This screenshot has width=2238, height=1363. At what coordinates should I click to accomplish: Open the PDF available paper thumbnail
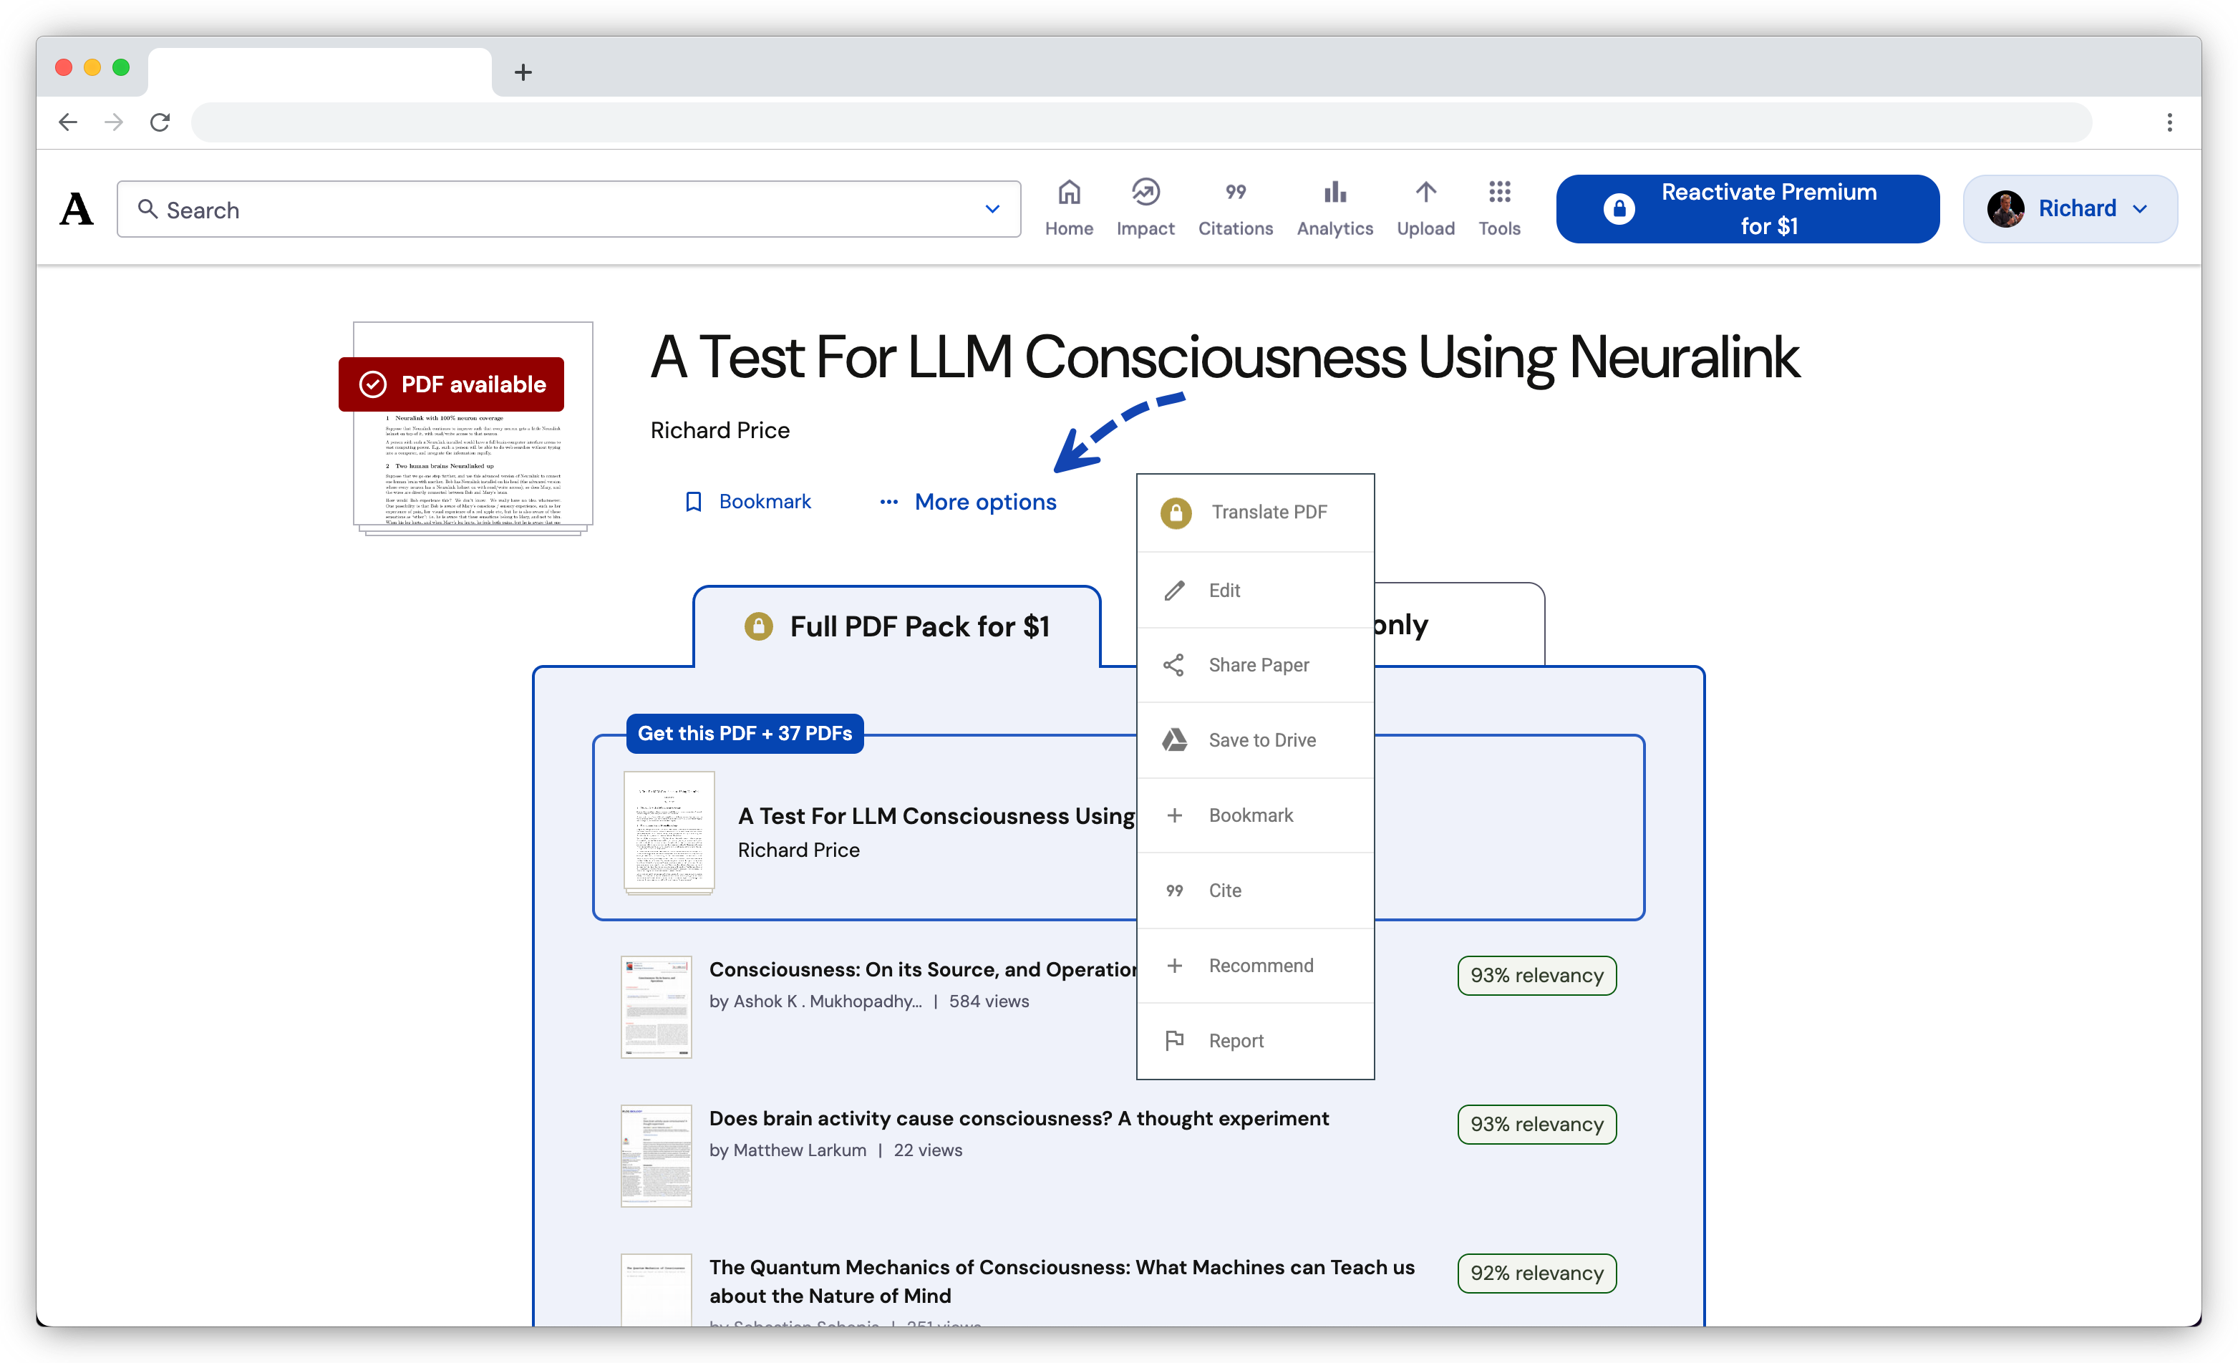coord(473,429)
